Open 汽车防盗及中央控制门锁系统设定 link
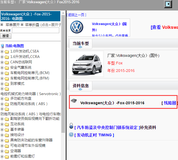Image resolution: width=178 pixels, height=160 pixels. (107, 127)
